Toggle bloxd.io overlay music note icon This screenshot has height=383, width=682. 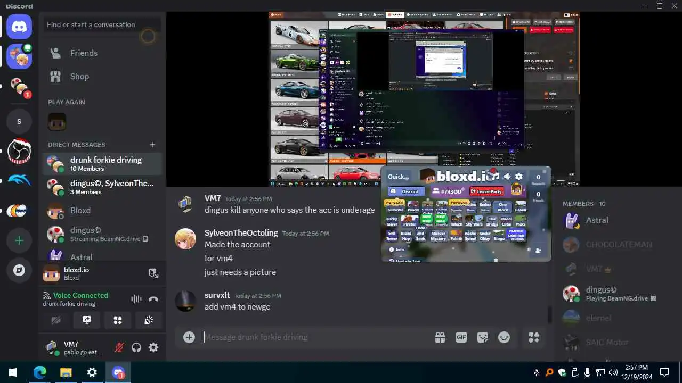(x=496, y=176)
